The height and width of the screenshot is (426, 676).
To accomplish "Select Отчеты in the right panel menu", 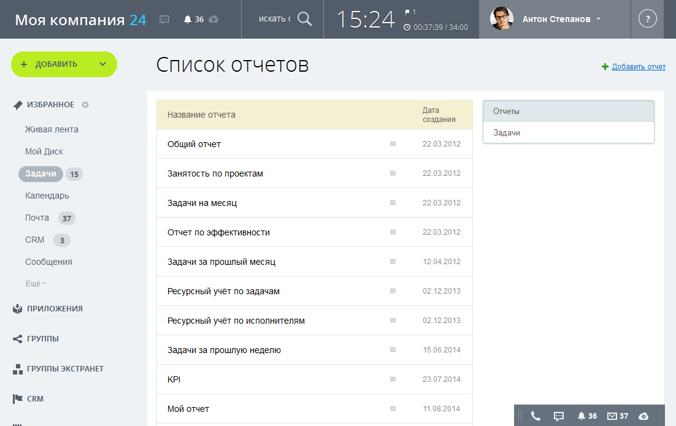I will [568, 111].
